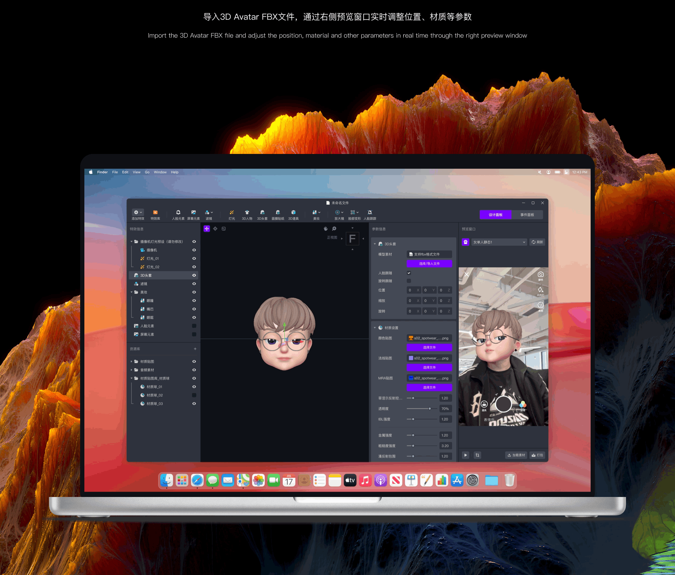Click 选择文件 under 颜色贴图
The height and width of the screenshot is (575, 675).
[429, 348]
